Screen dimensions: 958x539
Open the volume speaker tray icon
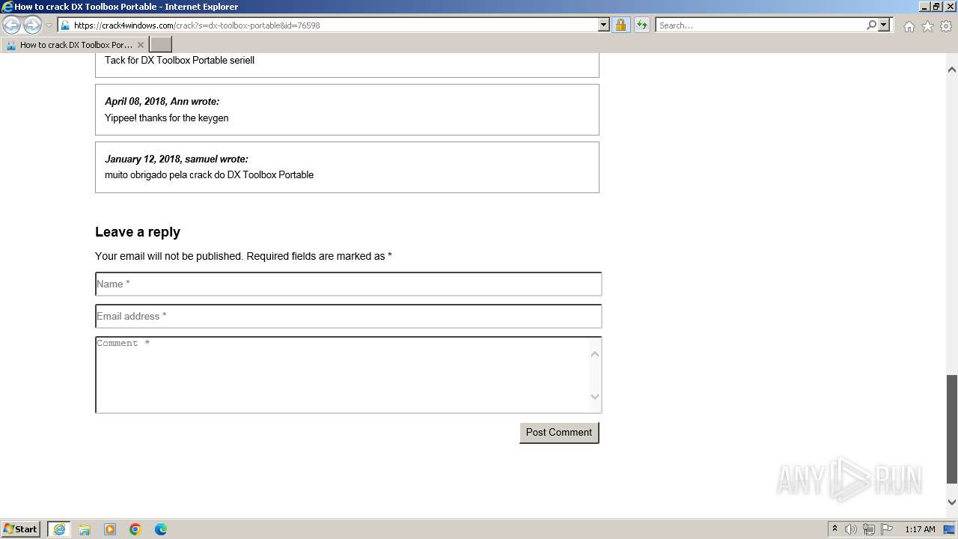851,529
